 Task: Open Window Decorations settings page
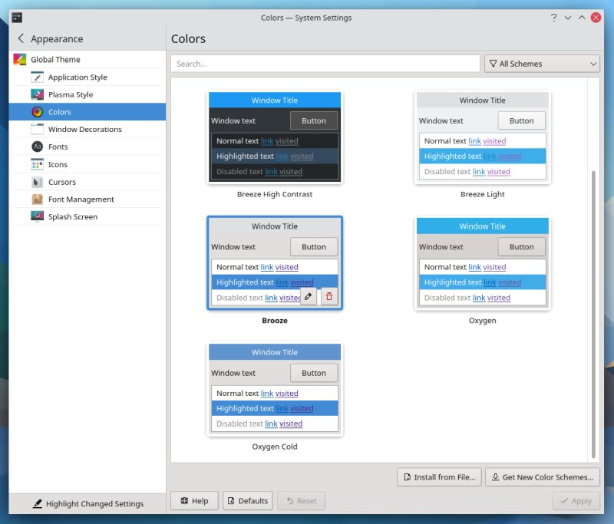coord(84,130)
